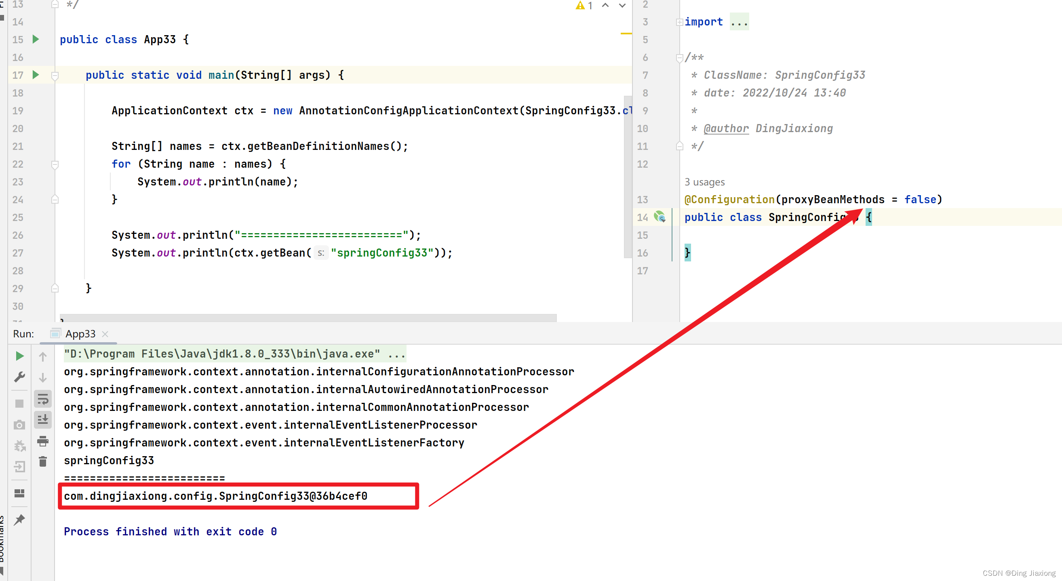Collapse for loop fold marker at line 22
The image size is (1062, 581).
(55, 164)
